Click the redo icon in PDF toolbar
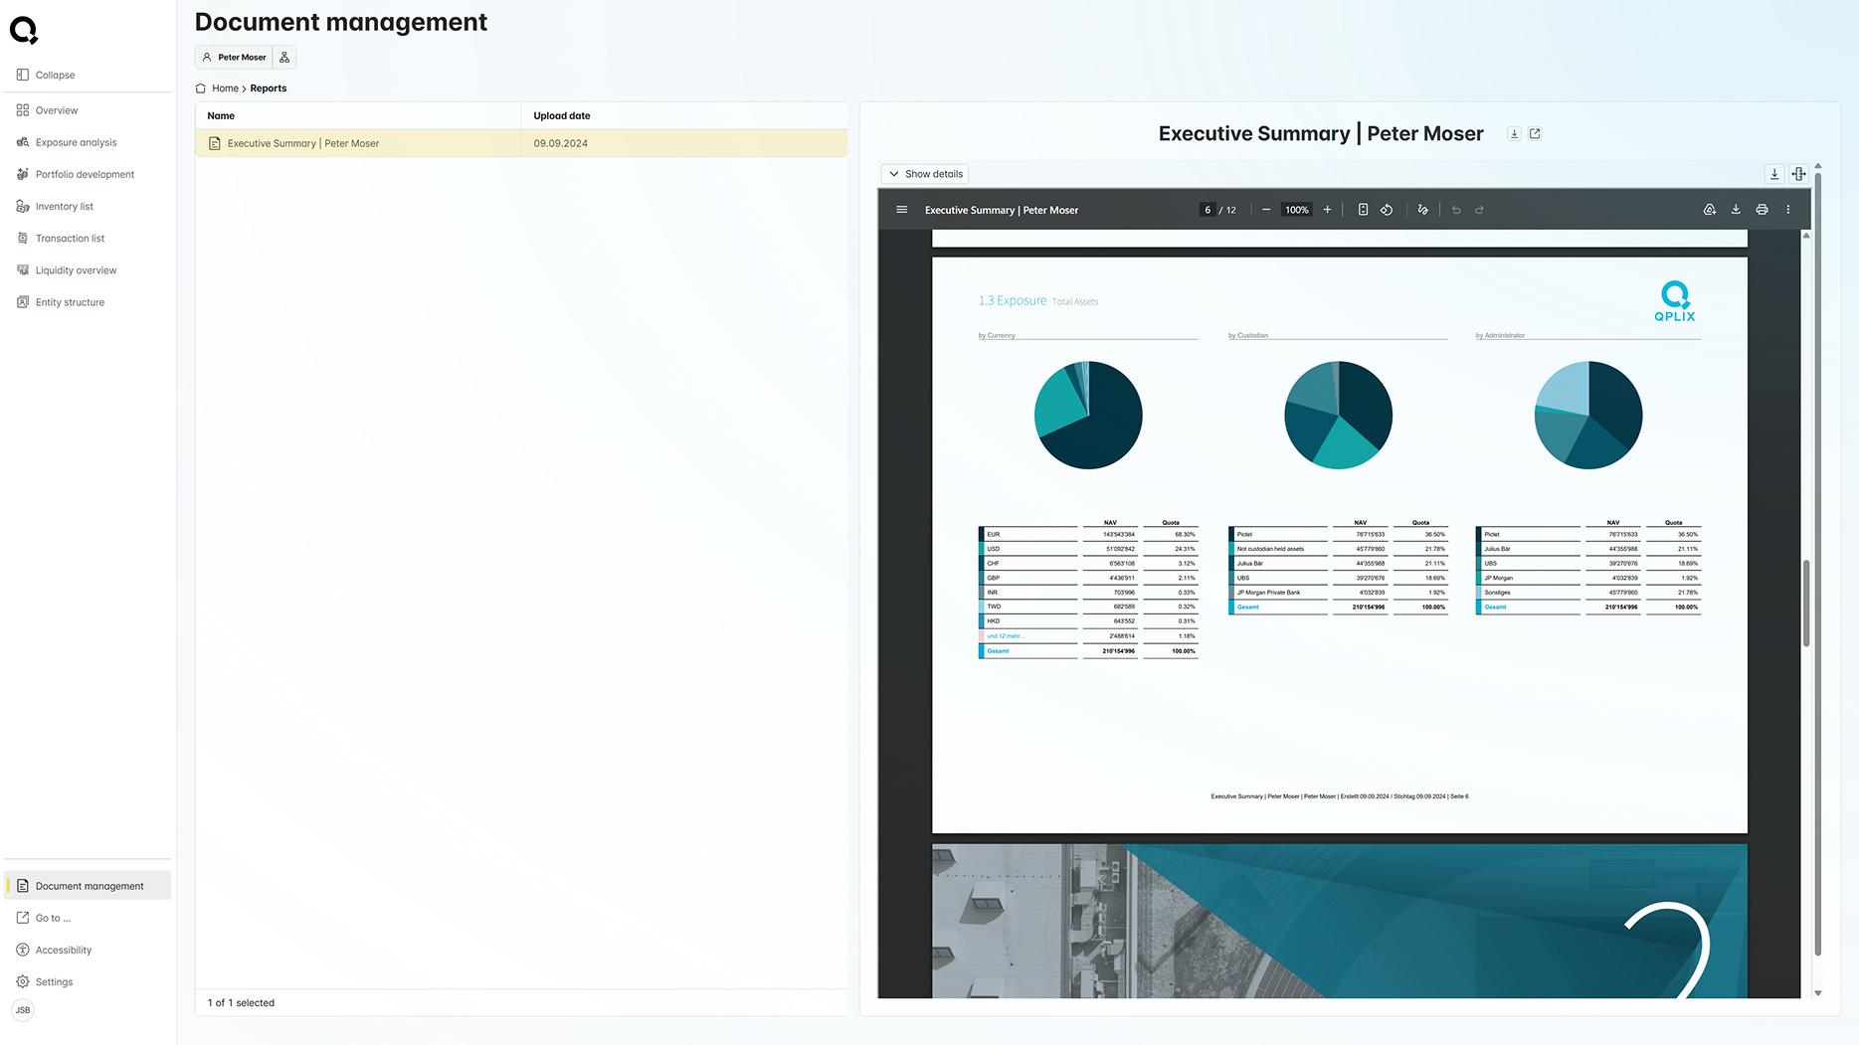The image size is (1859, 1045). coord(1479,210)
